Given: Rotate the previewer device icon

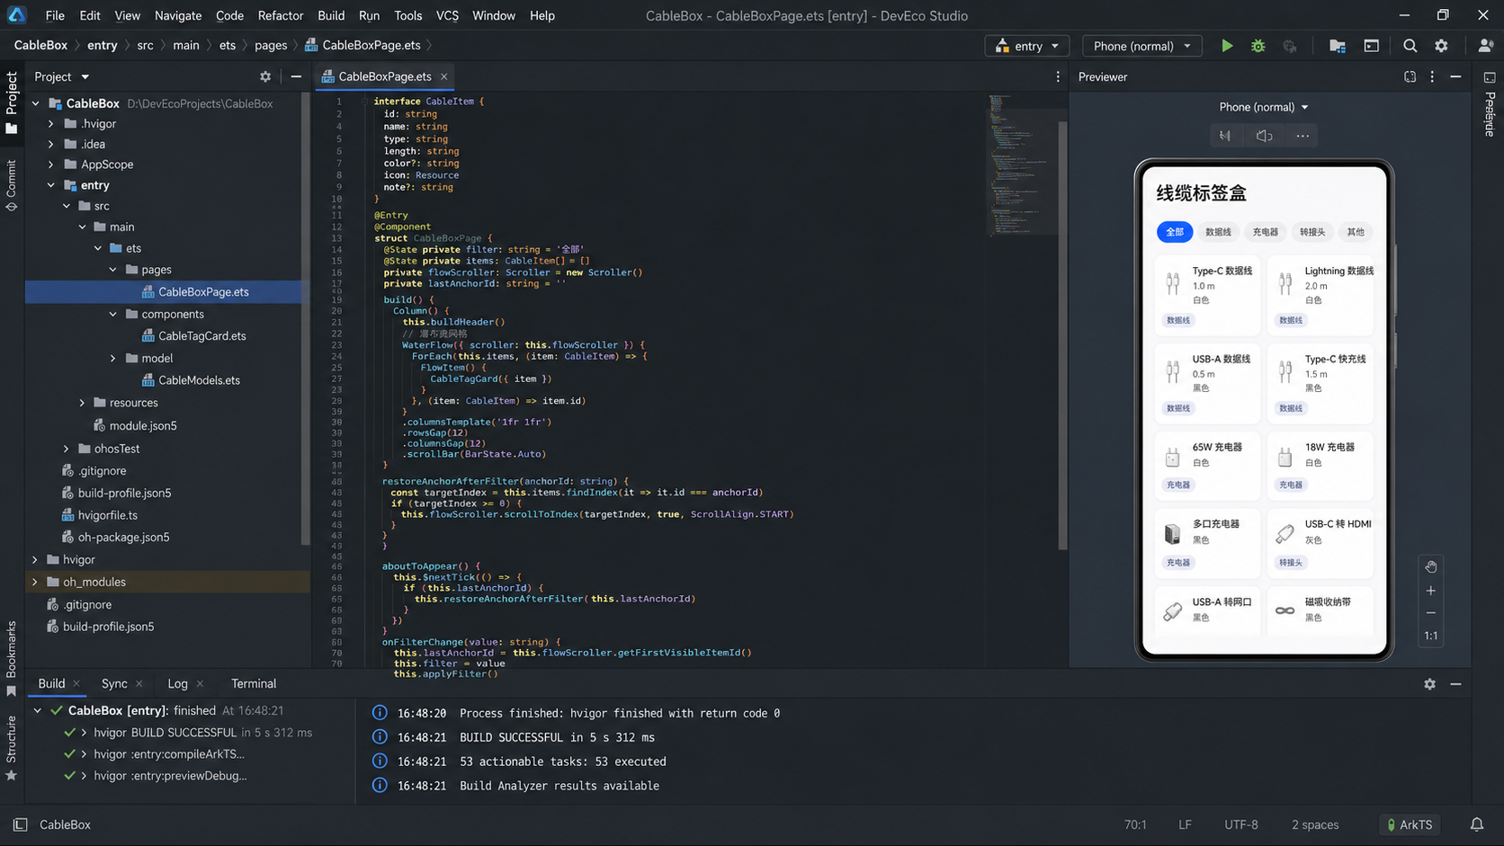Looking at the screenshot, I should (1225, 136).
